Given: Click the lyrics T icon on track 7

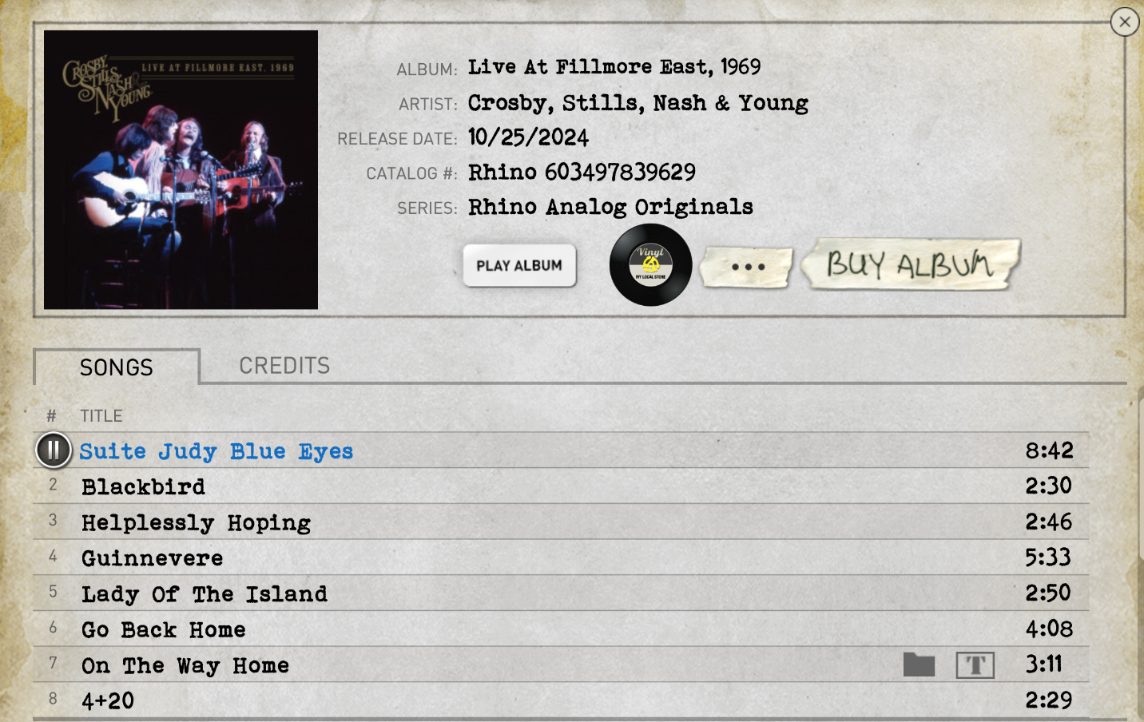Looking at the screenshot, I should 975,664.
